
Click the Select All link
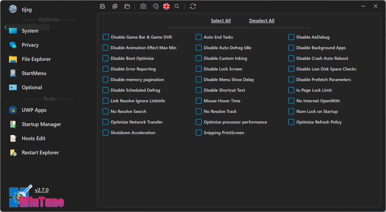(x=221, y=21)
